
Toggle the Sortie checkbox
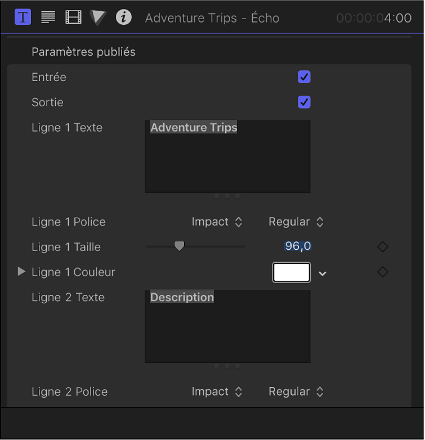304,102
